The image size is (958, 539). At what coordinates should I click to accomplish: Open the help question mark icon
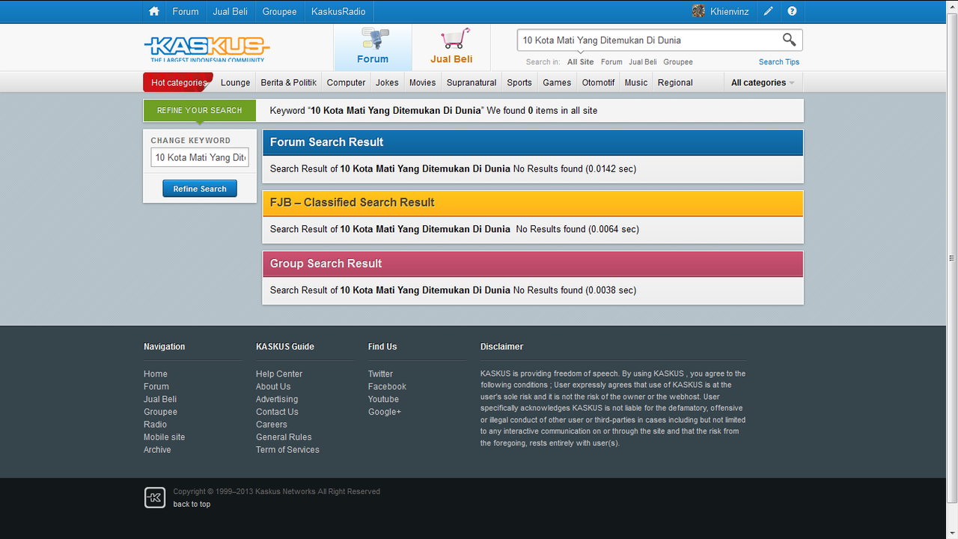(792, 11)
